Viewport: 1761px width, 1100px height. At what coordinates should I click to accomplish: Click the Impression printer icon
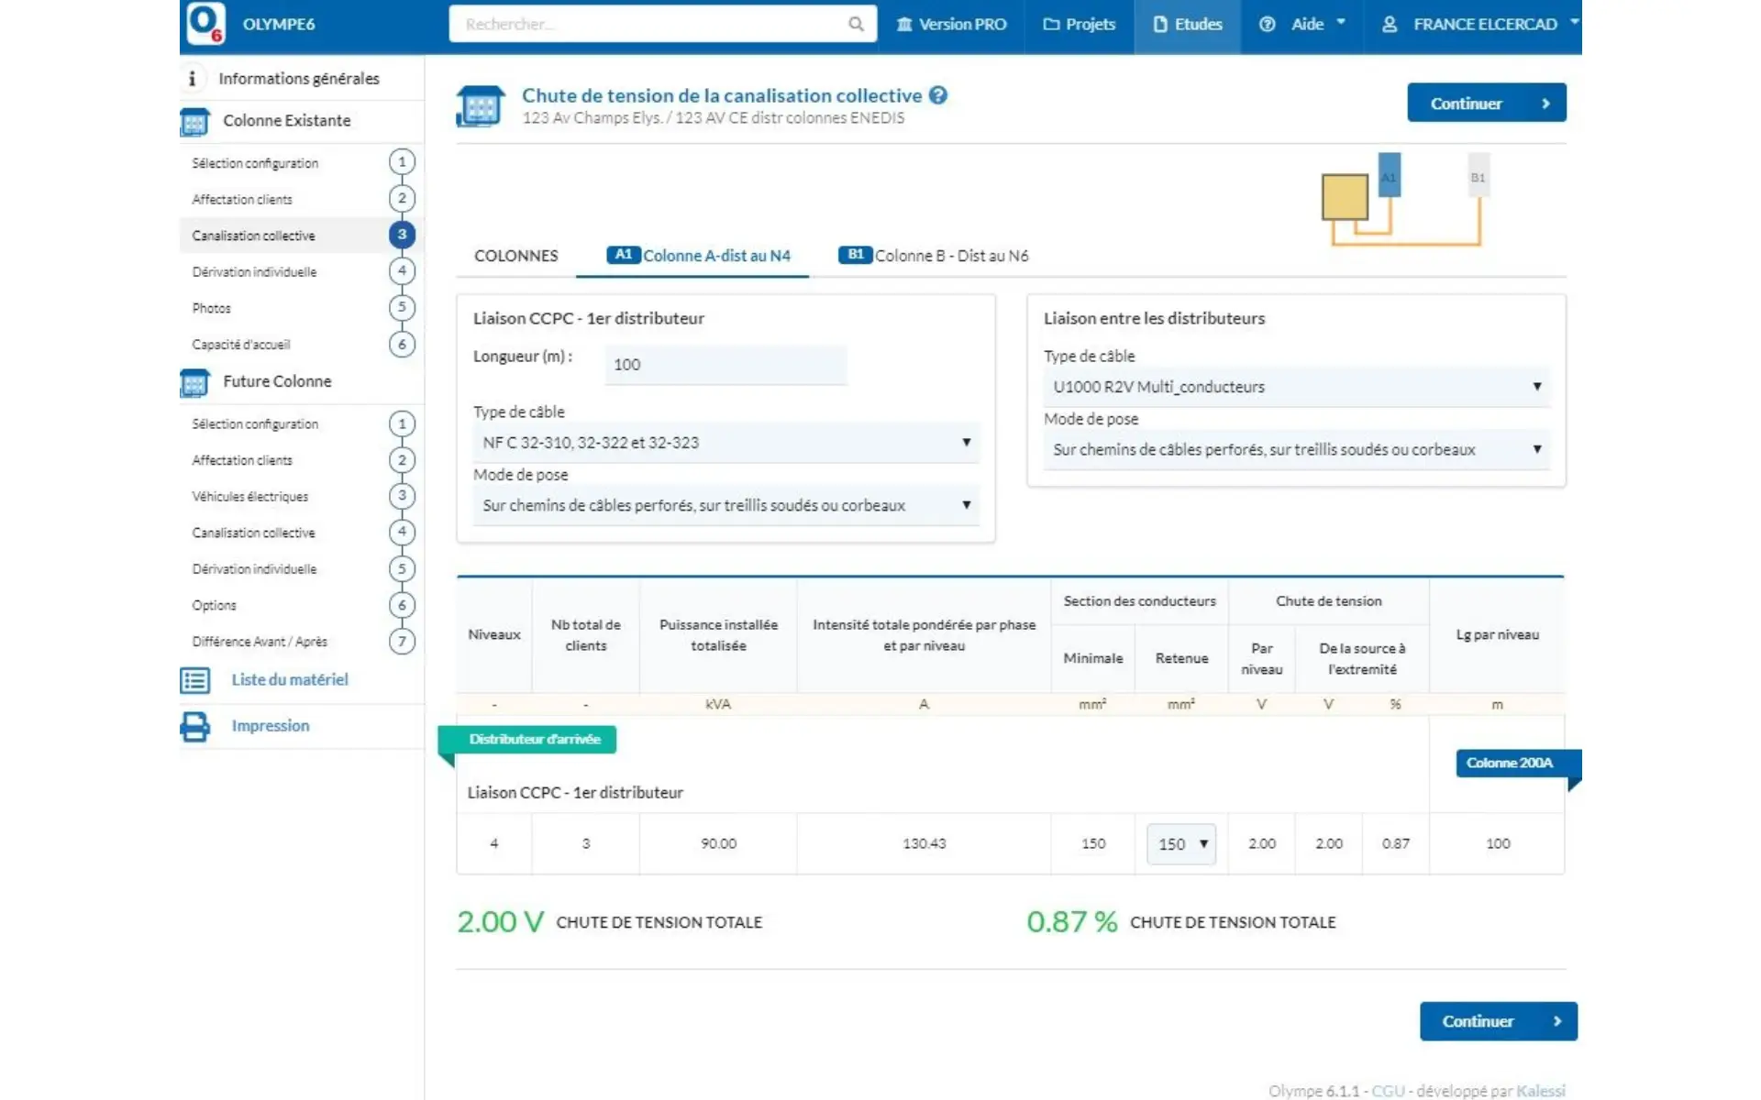click(x=195, y=726)
